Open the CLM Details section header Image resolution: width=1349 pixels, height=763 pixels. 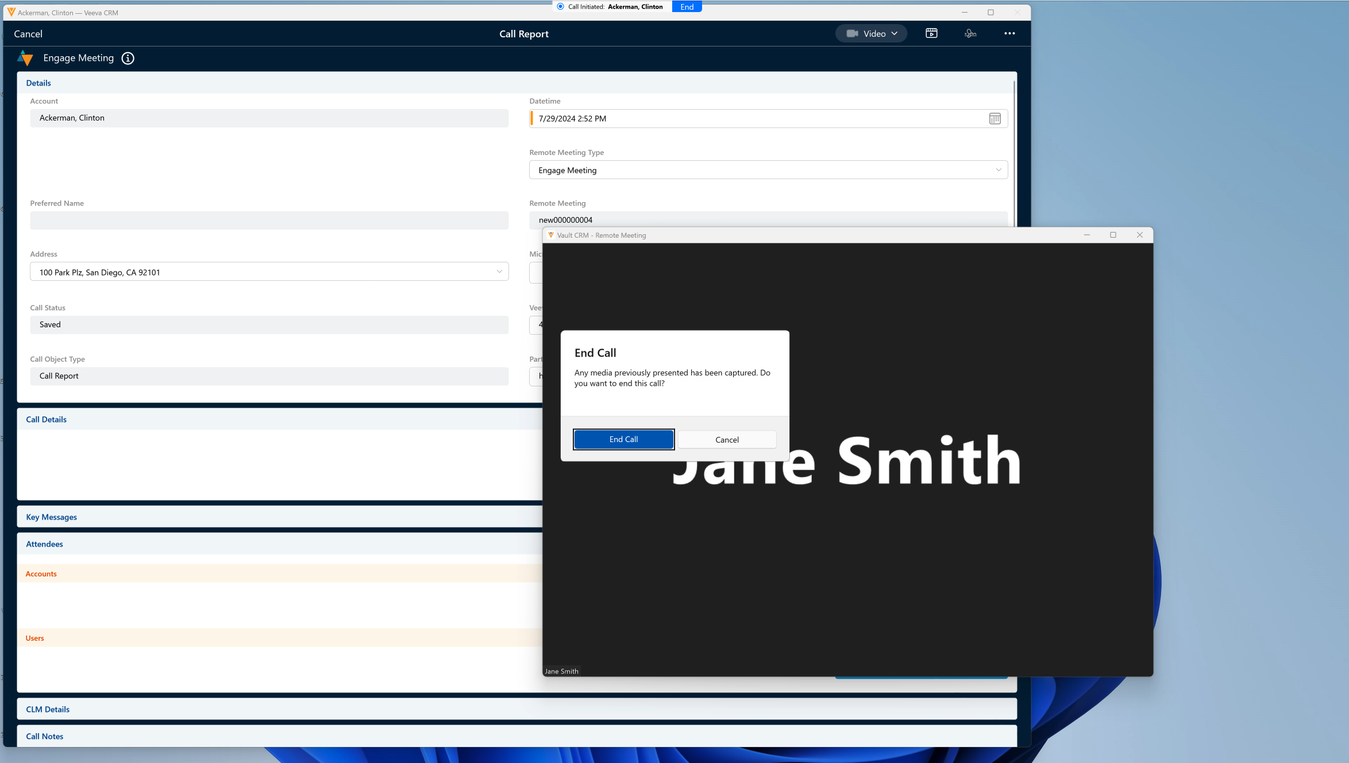tap(48, 710)
